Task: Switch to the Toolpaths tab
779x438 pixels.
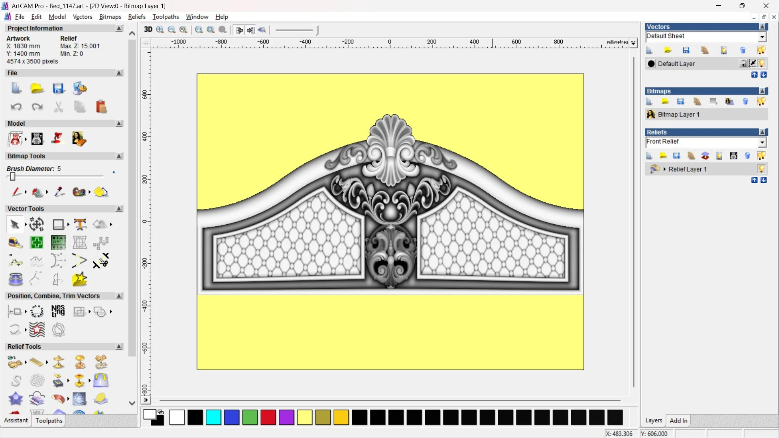Action: 49,421
